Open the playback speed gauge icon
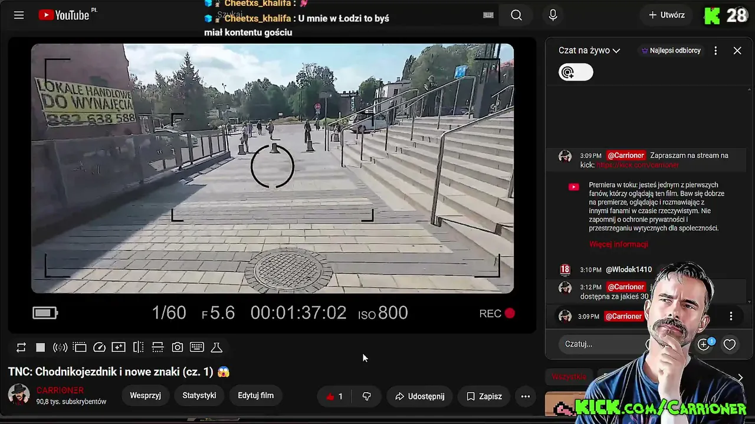 [x=99, y=347]
